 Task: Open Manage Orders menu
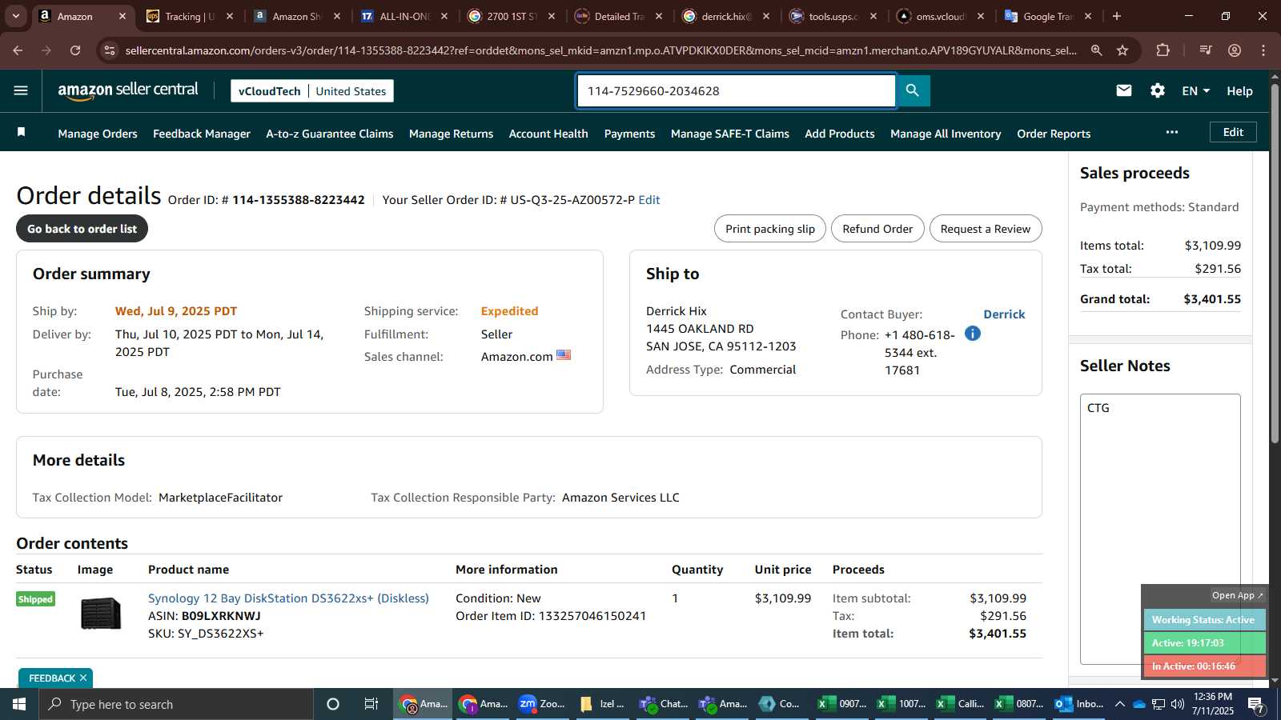click(98, 134)
